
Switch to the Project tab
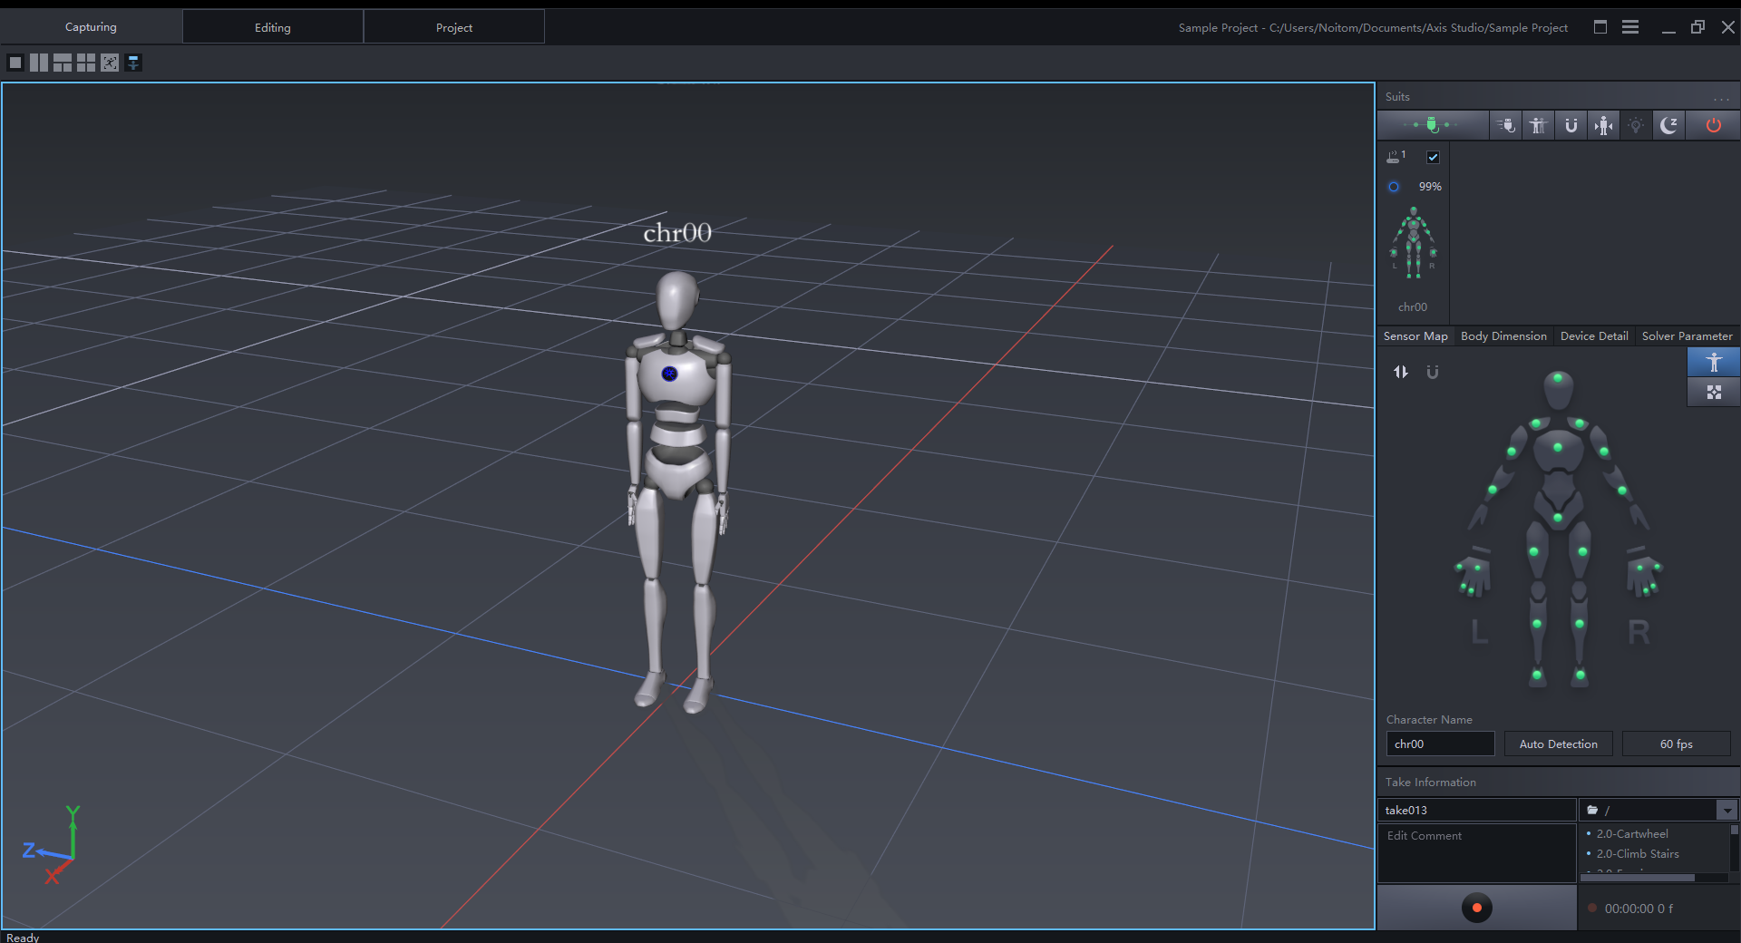coord(454,27)
